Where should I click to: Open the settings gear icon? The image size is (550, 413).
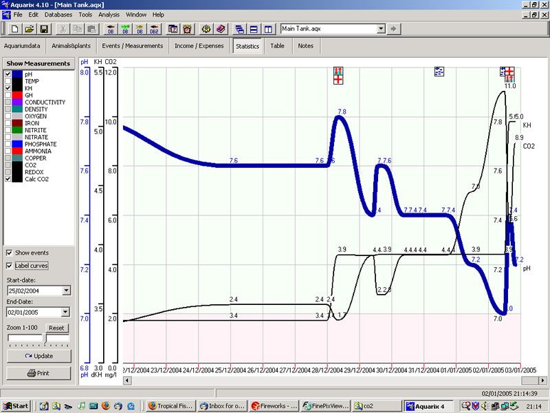[206, 29]
